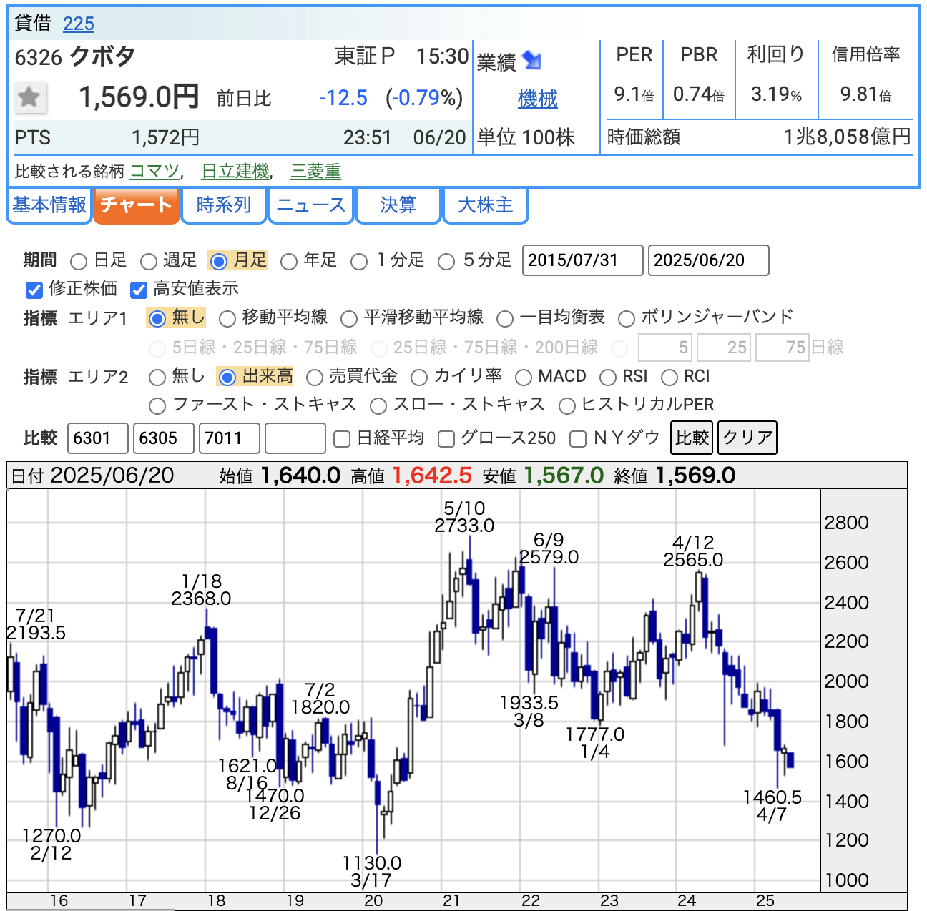Select スロー・ストキャス indicator
The width and height of the screenshot is (927, 911).
point(378,406)
